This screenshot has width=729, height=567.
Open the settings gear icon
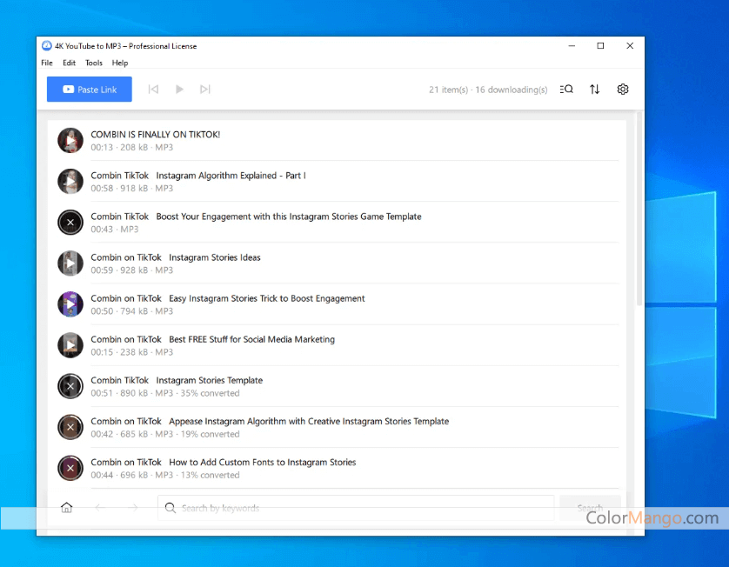click(x=623, y=90)
